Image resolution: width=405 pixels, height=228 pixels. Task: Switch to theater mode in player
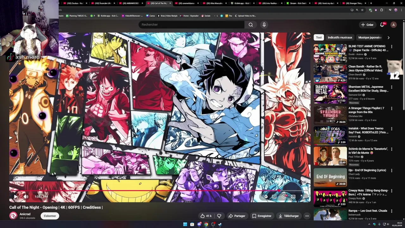pos(293,197)
